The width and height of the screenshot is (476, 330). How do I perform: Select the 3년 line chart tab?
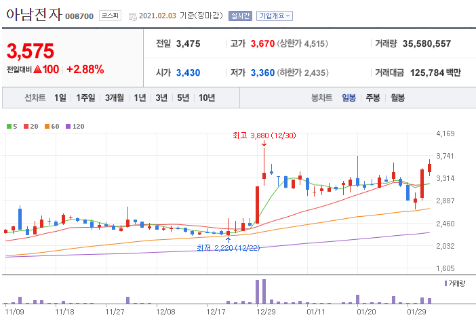(161, 98)
